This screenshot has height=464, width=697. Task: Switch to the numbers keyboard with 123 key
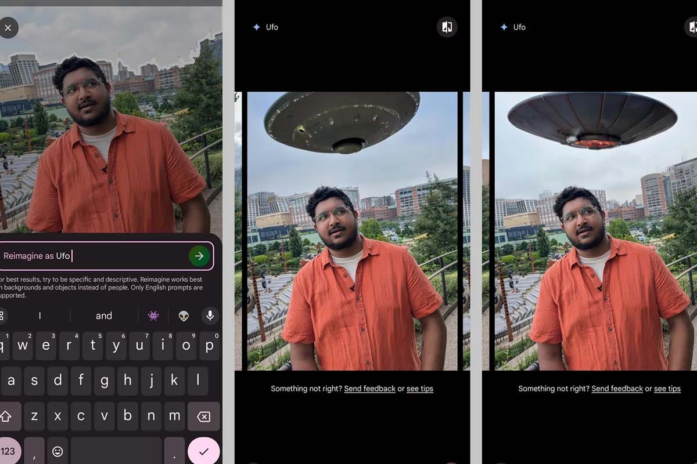click(x=5, y=449)
